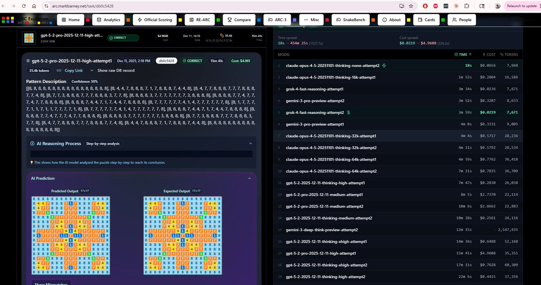Screen dimensions: 541x285
Task: Click the view site information icon
Action: click(x=46, y=6)
